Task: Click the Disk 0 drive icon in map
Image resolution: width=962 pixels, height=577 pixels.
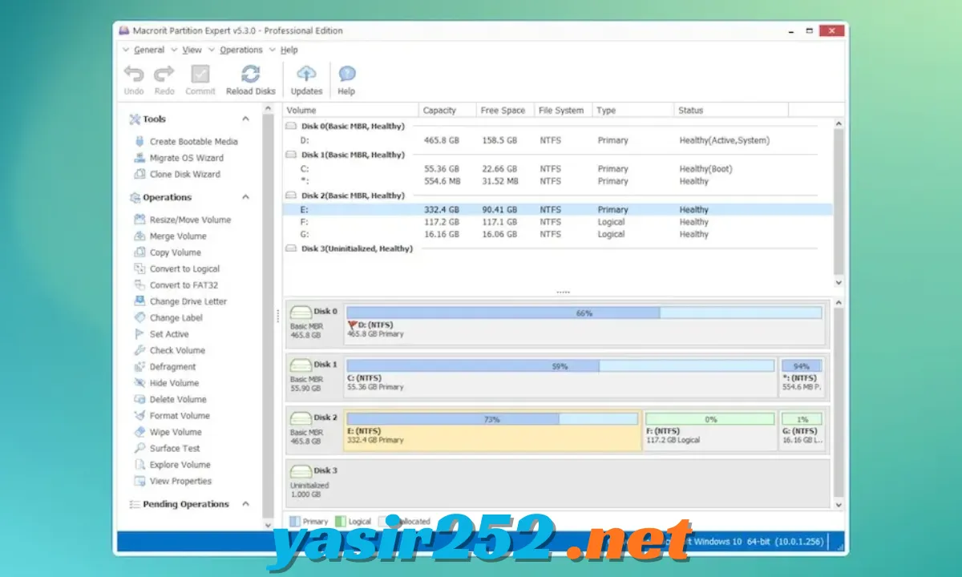Action: pos(301,312)
